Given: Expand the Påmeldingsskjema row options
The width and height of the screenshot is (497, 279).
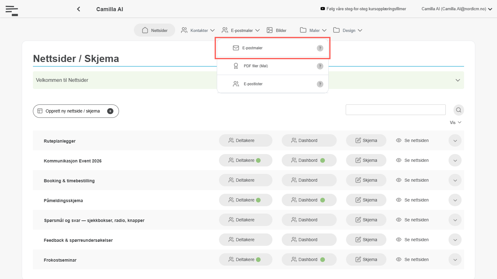Looking at the screenshot, I should [455, 200].
